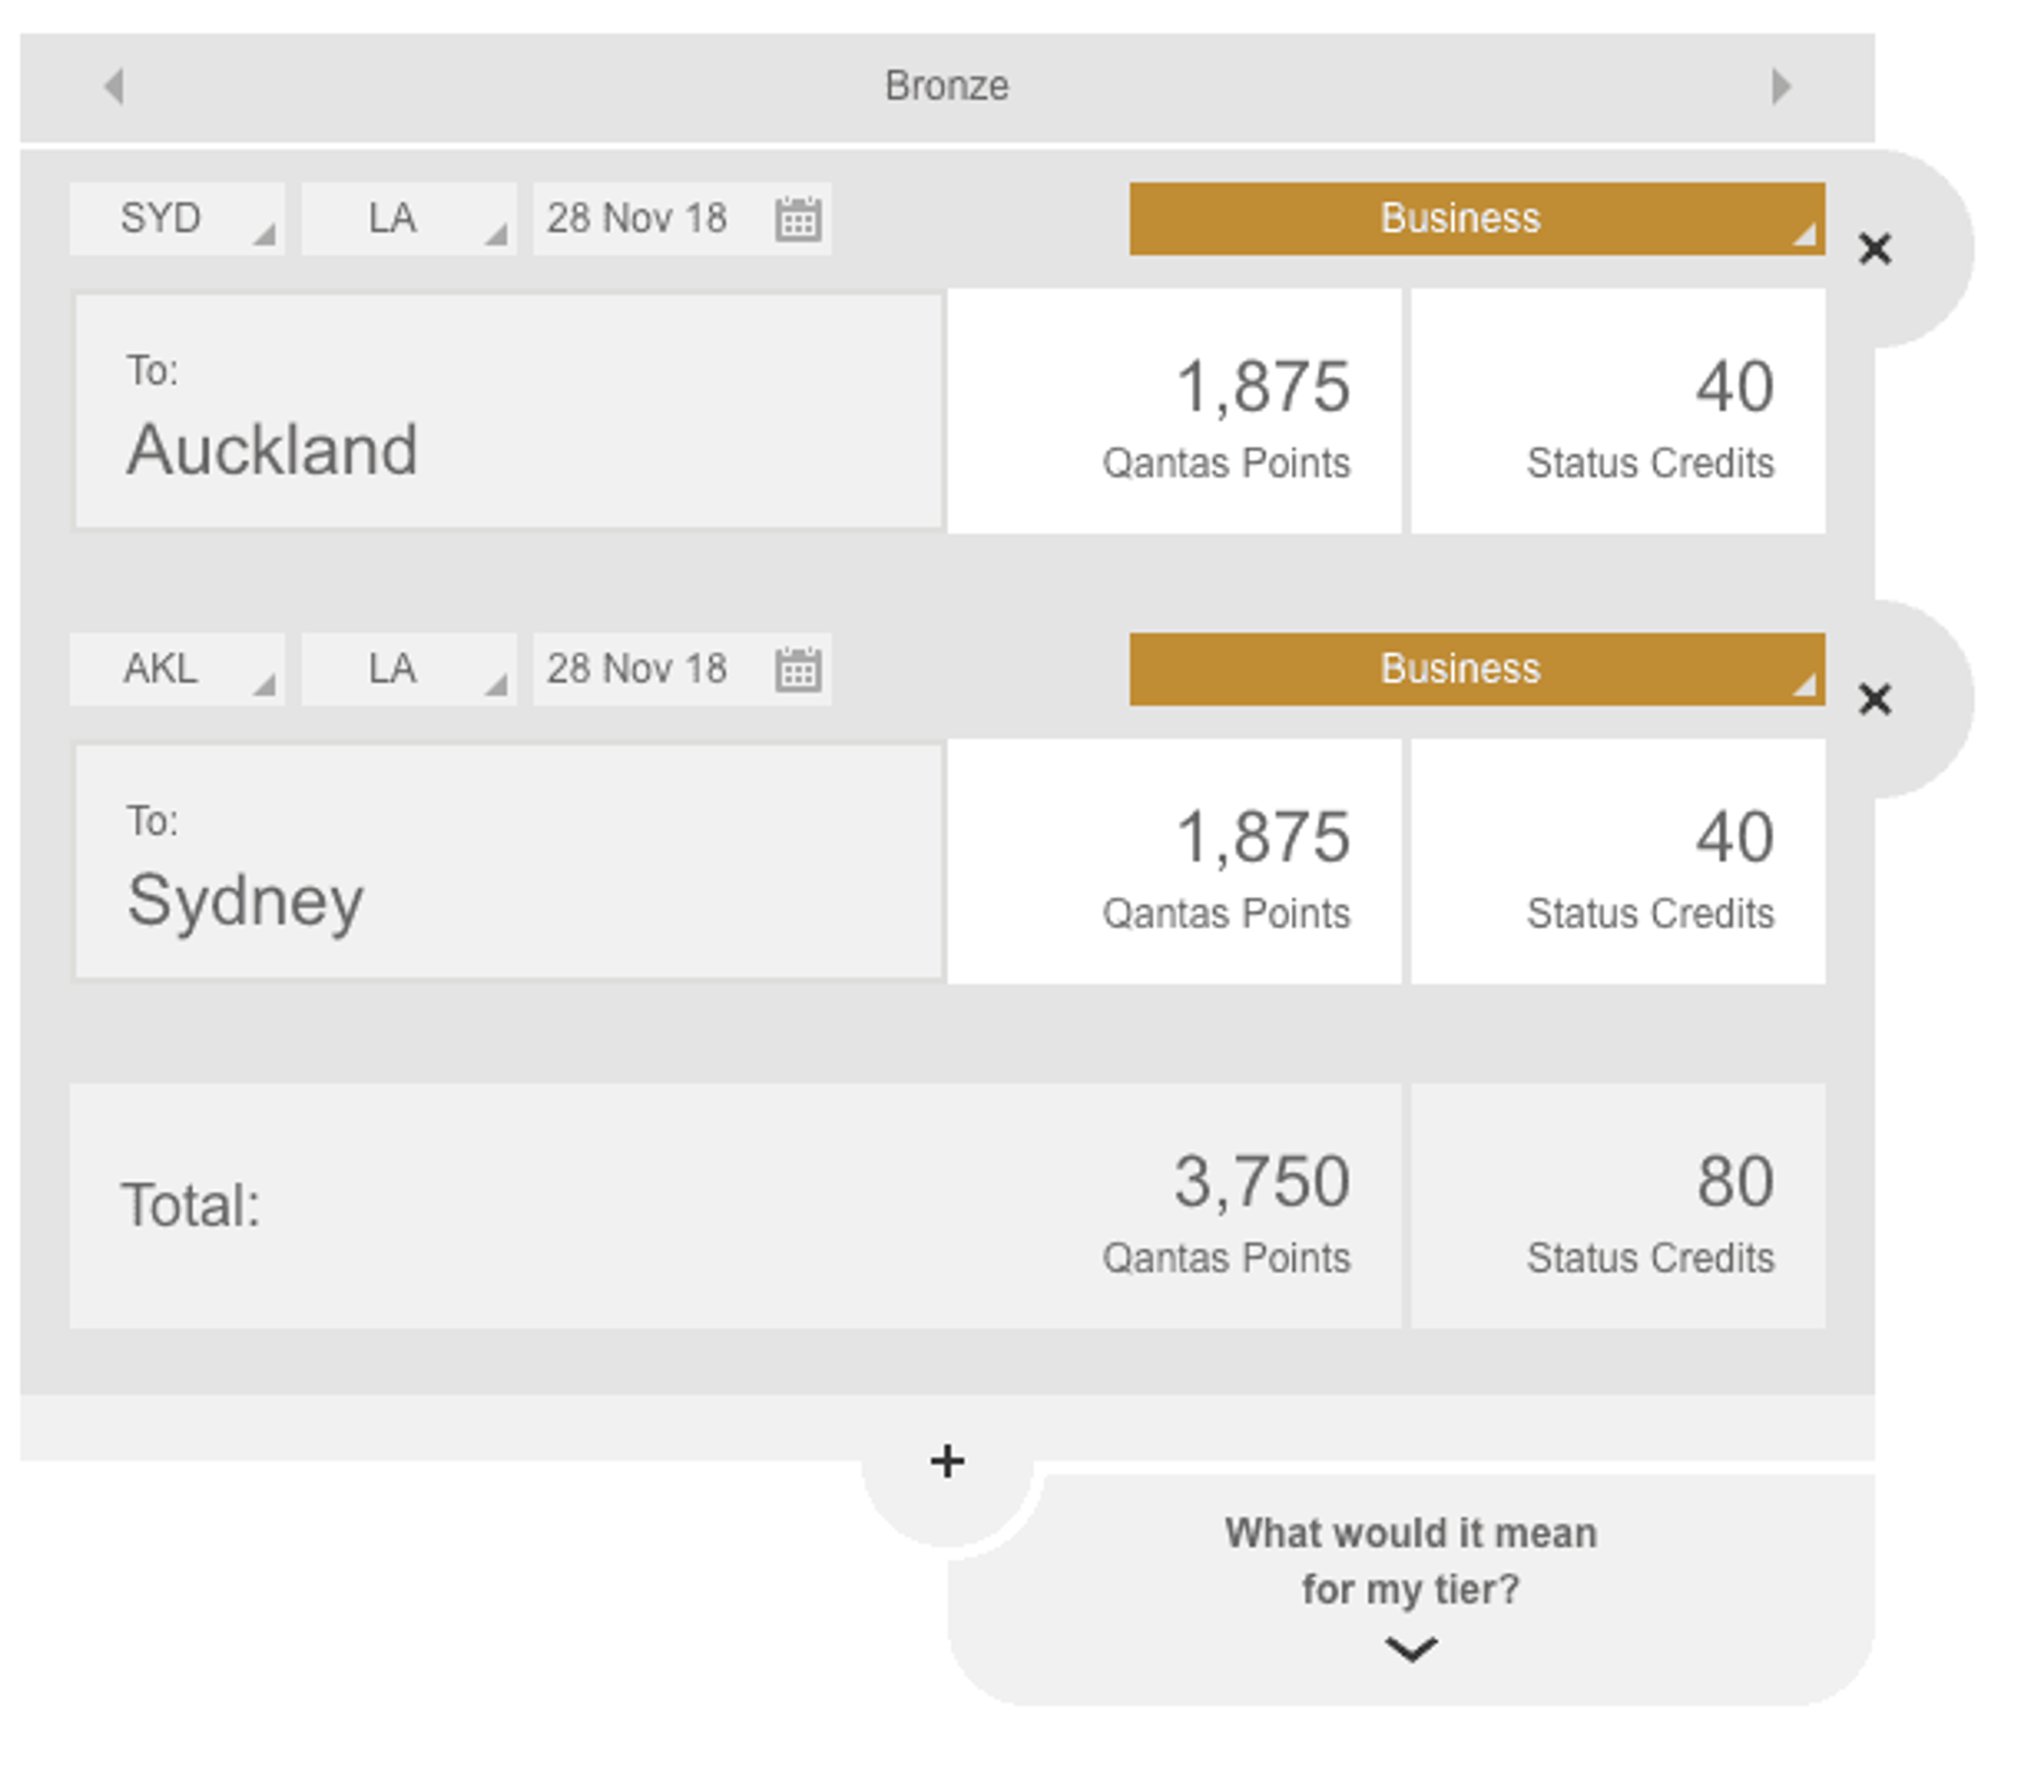2044x1792 pixels.
Task: Click 'What would it mean for my tier?'
Action: [x=1410, y=1560]
